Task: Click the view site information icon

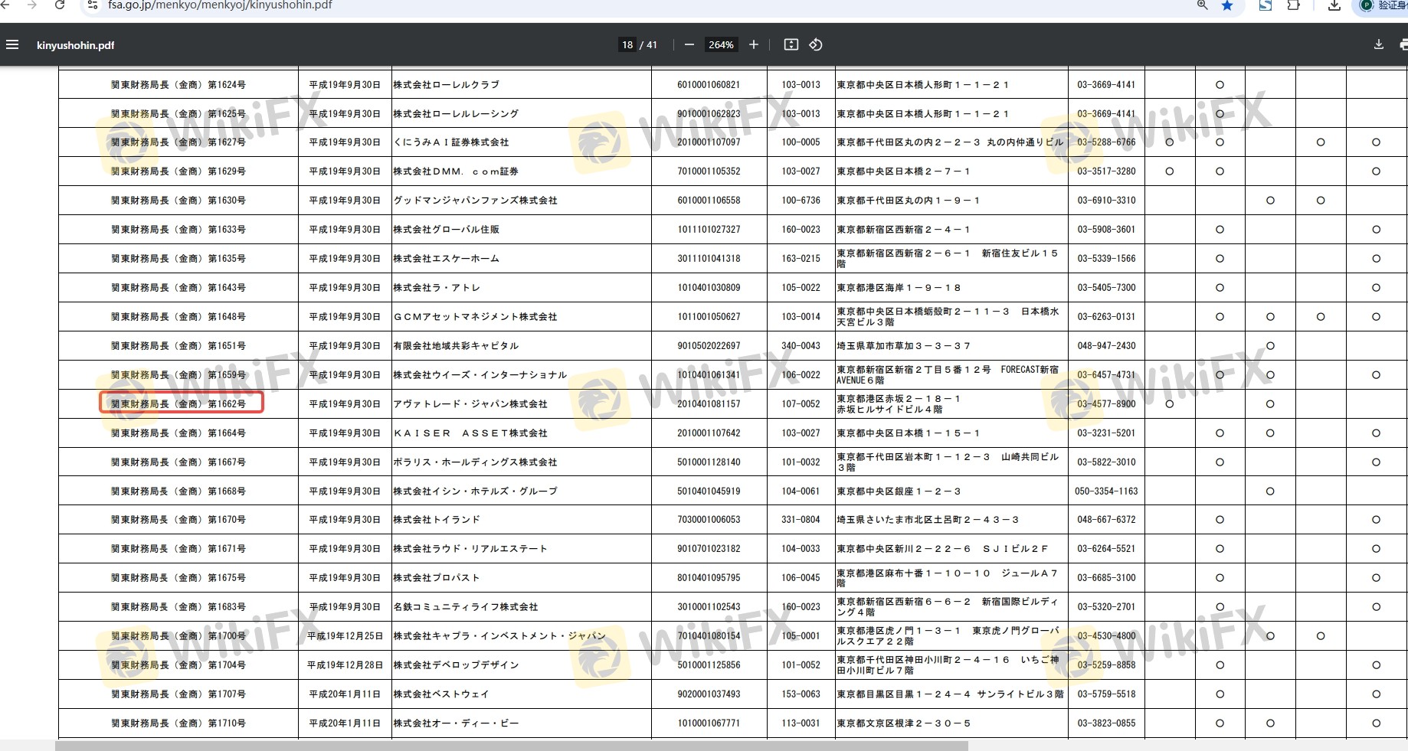Action: [x=93, y=5]
